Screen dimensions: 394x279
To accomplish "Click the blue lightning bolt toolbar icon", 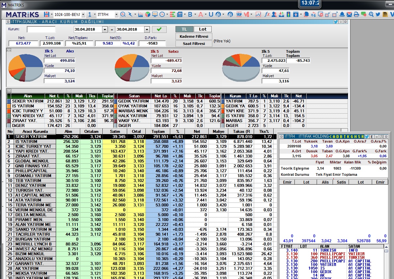I will click(x=130, y=15).
